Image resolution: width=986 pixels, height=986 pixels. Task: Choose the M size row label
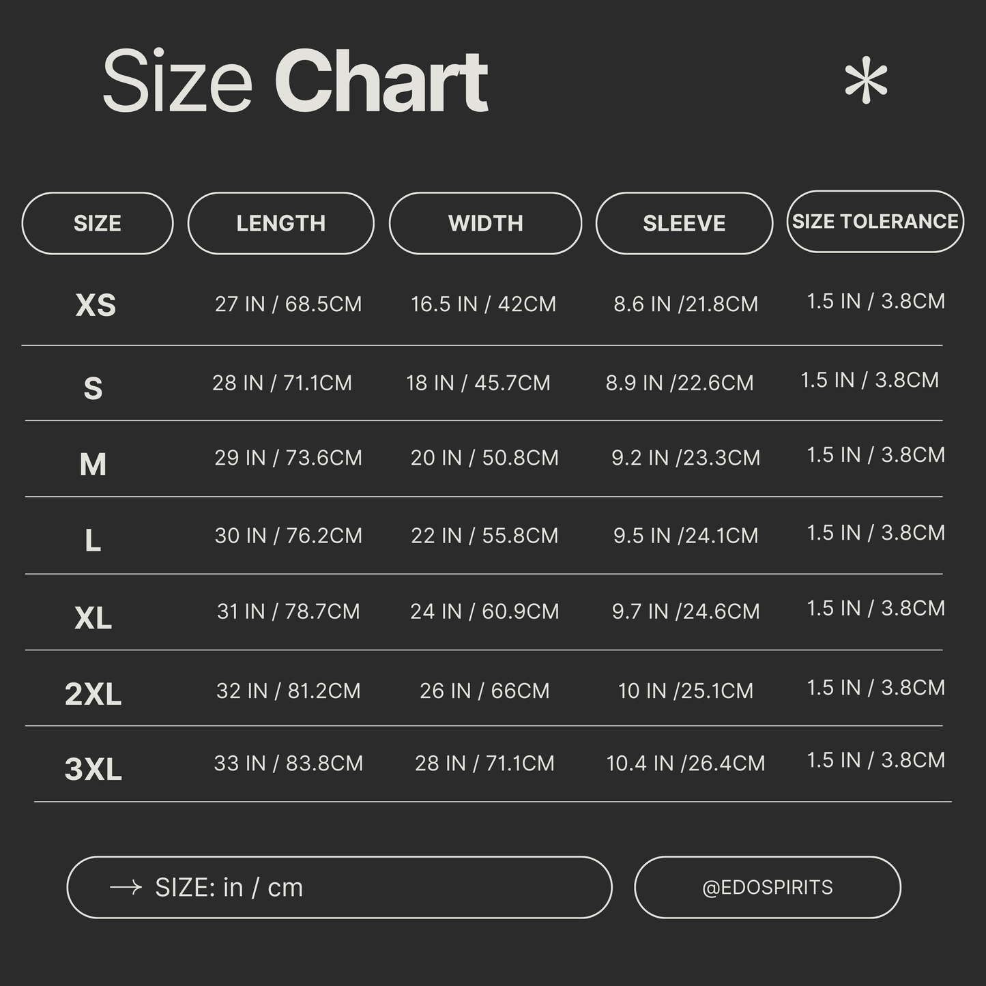click(93, 465)
